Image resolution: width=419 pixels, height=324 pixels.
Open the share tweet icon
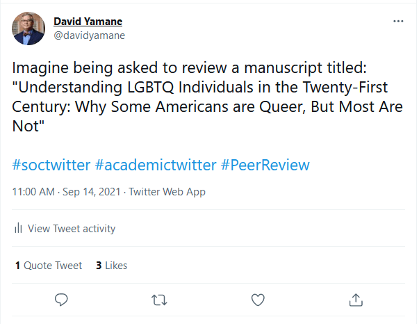pyautogui.click(x=356, y=300)
